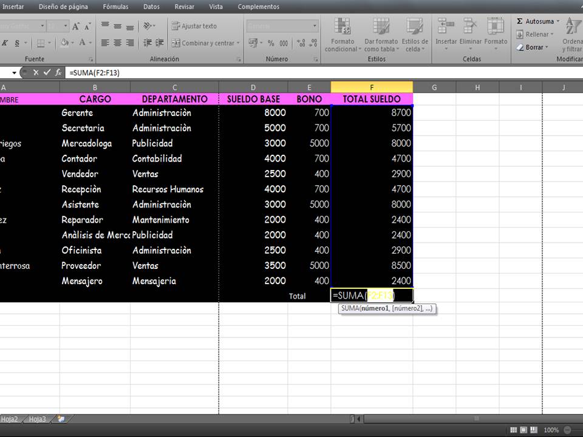Switch to the Fórmulas ribbon tab

pyautogui.click(x=115, y=7)
